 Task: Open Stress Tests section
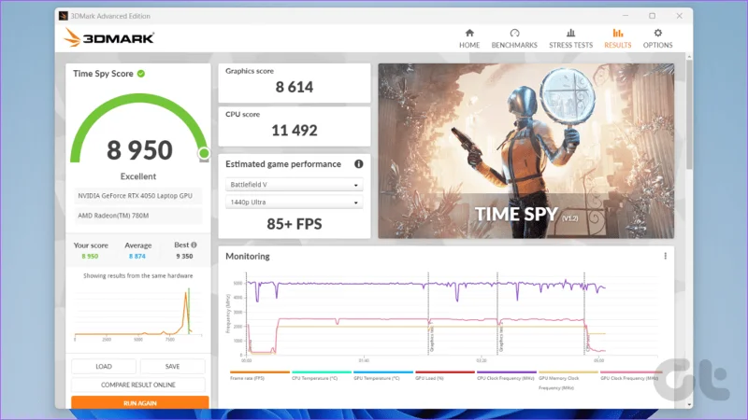[x=570, y=38]
